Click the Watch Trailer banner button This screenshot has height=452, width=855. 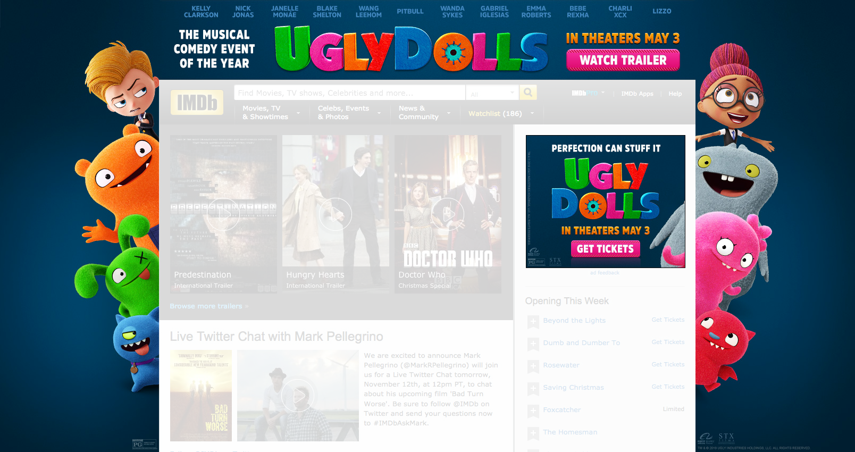[623, 60]
